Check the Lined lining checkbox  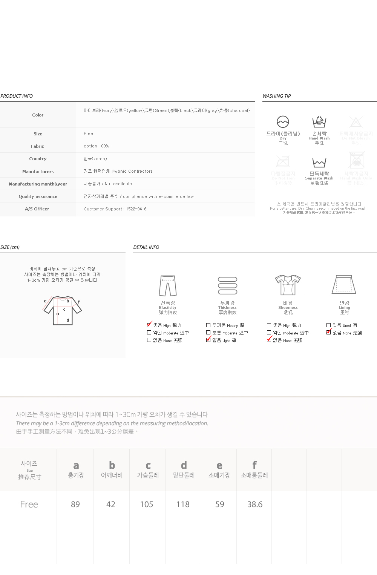pyautogui.click(x=328, y=325)
